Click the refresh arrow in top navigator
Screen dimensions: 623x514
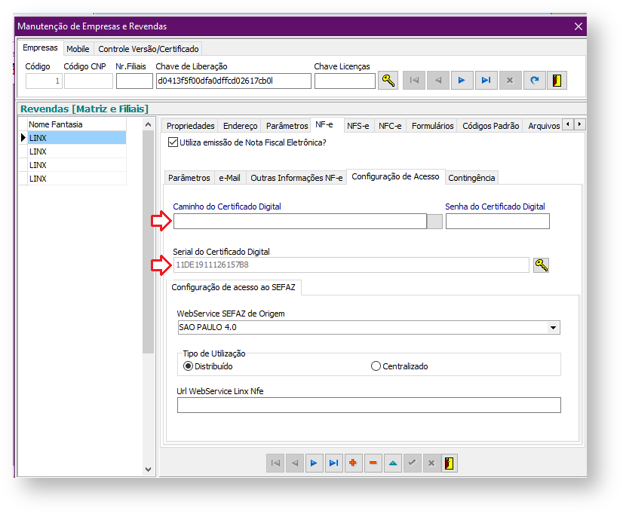click(535, 81)
